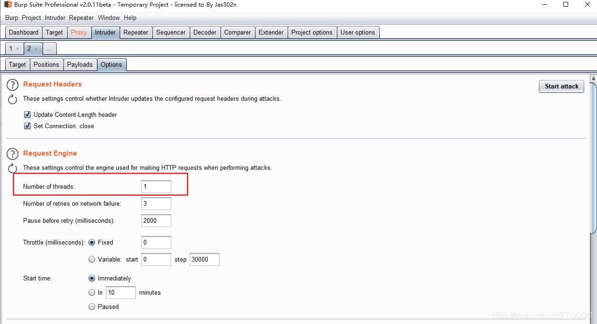Switch to the Proxy tab

coord(79,32)
